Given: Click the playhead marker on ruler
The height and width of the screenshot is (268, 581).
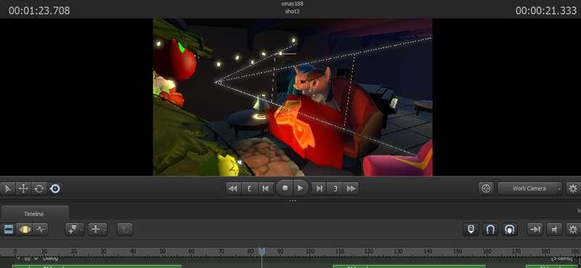Looking at the screenshot, I should point(261,251).
